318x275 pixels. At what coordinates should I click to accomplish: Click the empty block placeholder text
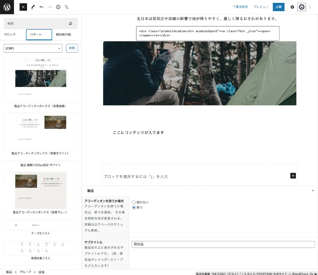136,177
